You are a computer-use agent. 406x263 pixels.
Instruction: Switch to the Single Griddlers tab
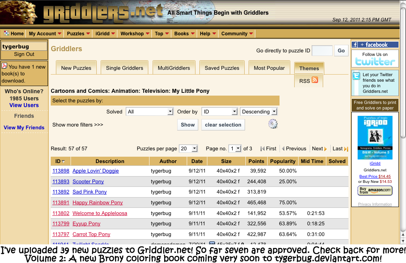[x=124, y=68]
